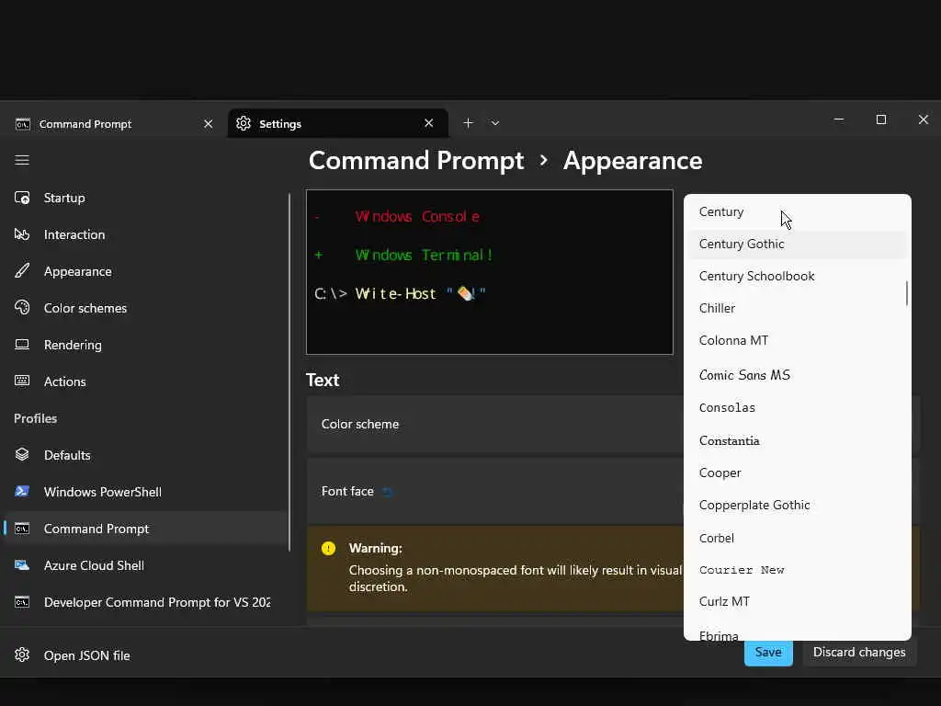Select the Azure Cloud Shell profile
The height and width of the screenshot is (706, 941).
click(x=145, y=565)
